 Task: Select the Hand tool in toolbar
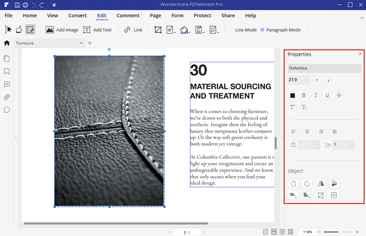19,30
